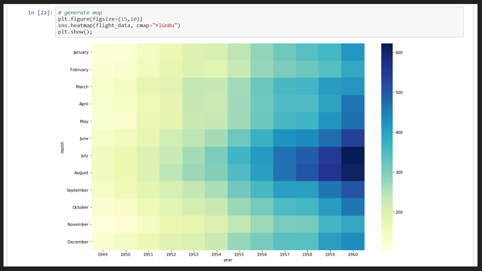Select the July 1960 heatmap cell
This screenshot has height=271, width=482.
tap(353, 156)
